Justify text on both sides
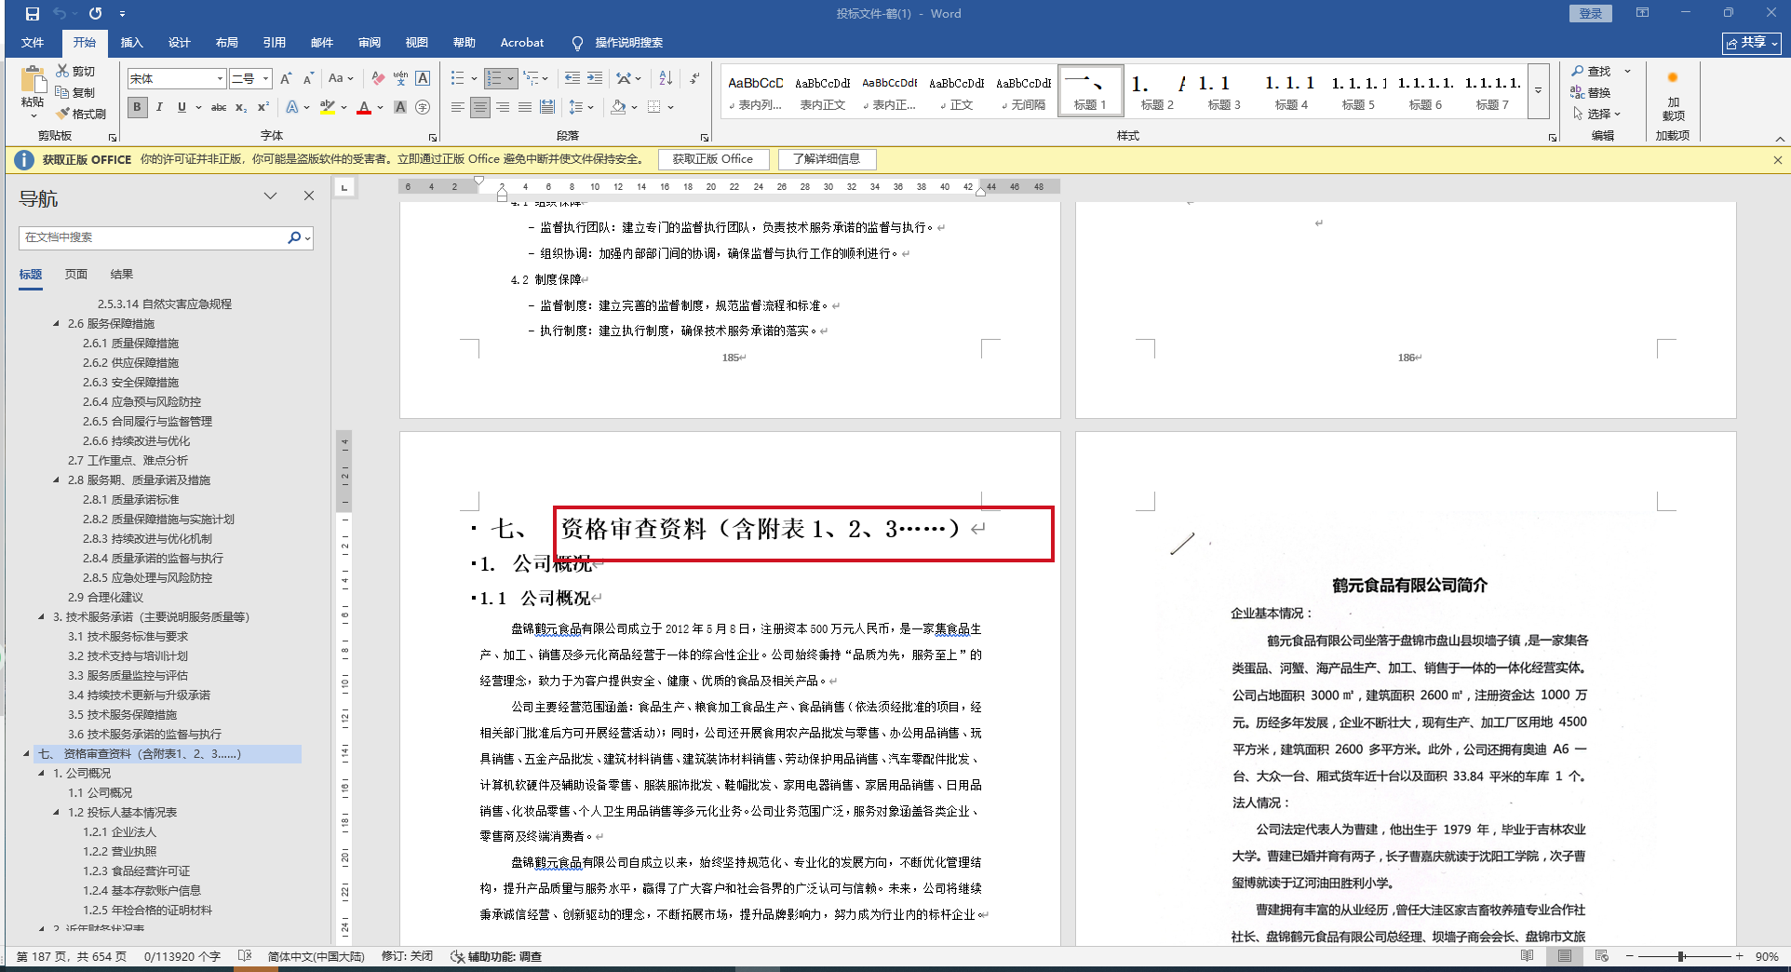Screen dimensions: 1791x972 (525, 107)
